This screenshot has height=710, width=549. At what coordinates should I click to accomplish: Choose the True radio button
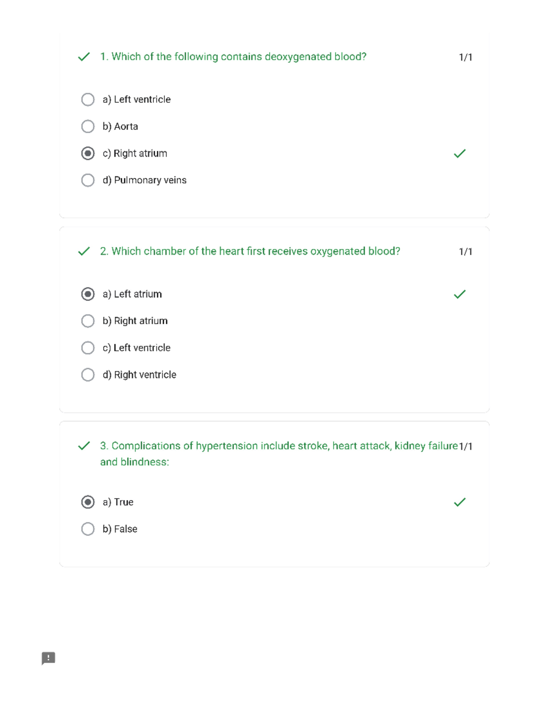[88, 502]
